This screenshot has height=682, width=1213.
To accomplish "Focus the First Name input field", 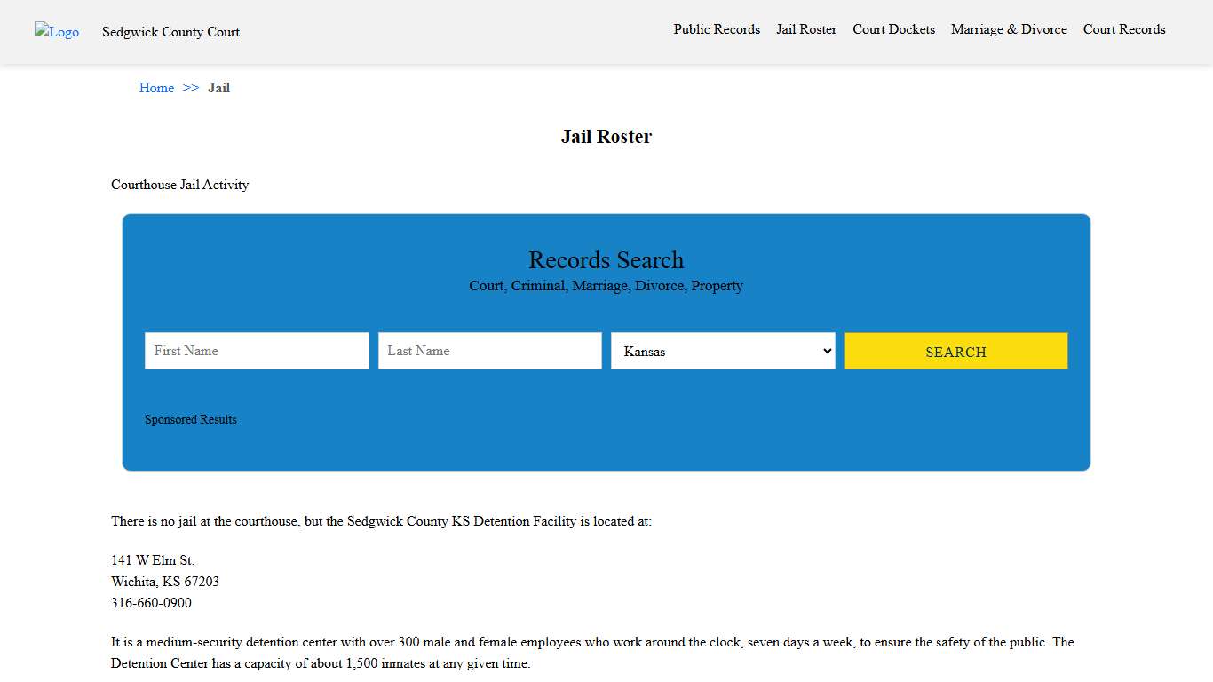I will pos(257,351).
